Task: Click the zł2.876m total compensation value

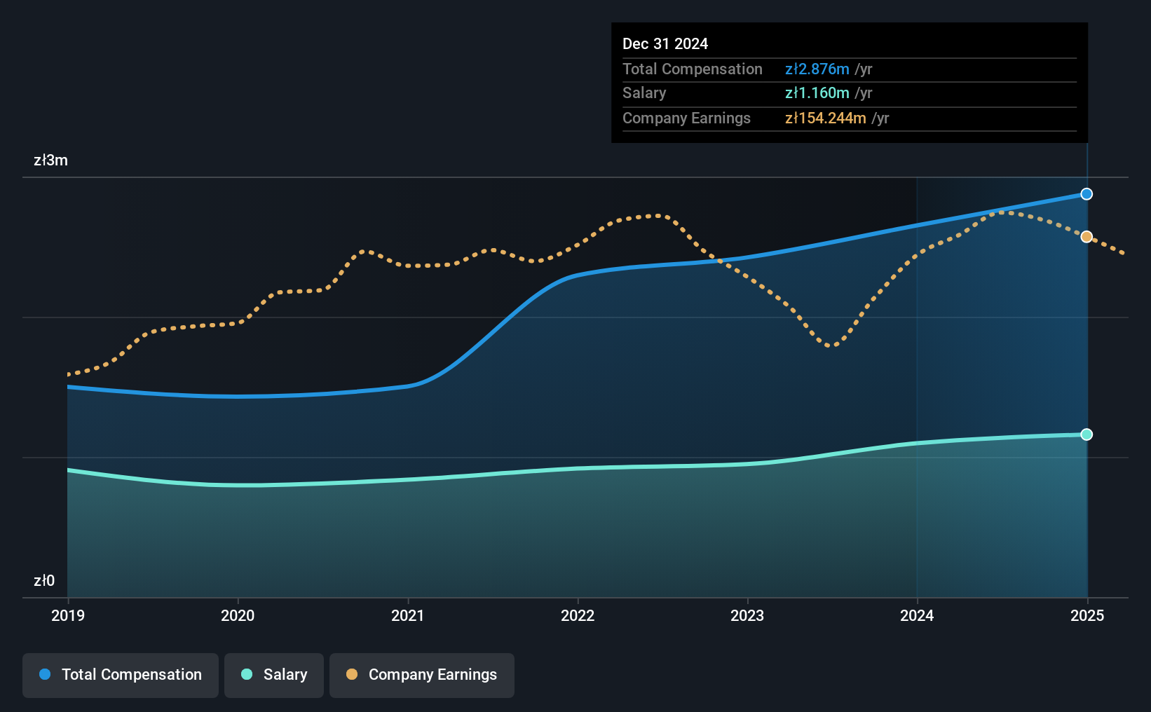Action: tap(817, 69)
